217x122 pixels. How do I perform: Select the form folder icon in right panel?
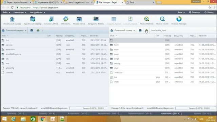(112, 45)
